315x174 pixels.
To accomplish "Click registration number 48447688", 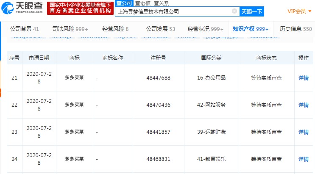I will [x=158, y=77].
